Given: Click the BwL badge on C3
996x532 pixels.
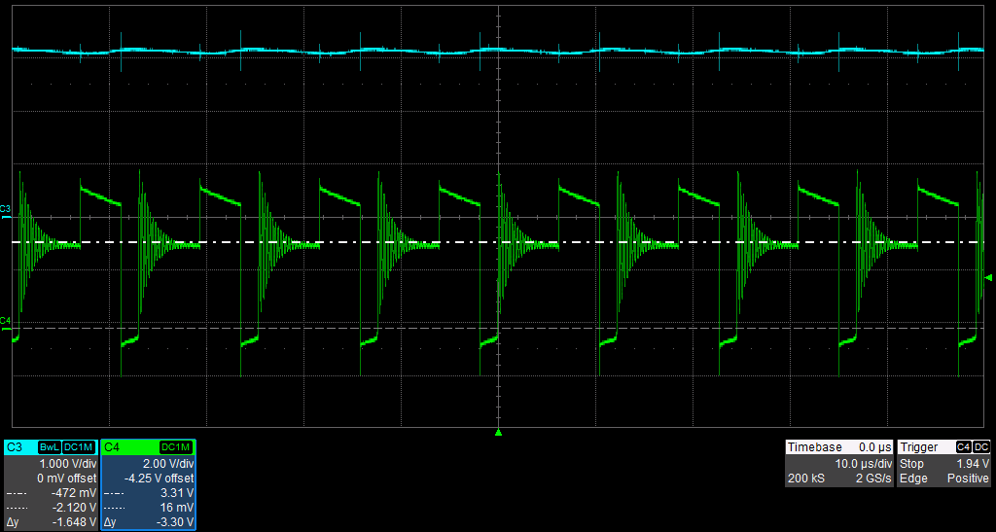Looking at the screenshot, I should coord(50,447).
